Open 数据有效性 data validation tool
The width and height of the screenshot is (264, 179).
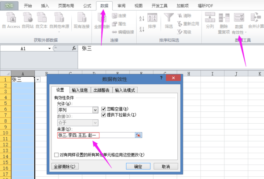[239, 23]
